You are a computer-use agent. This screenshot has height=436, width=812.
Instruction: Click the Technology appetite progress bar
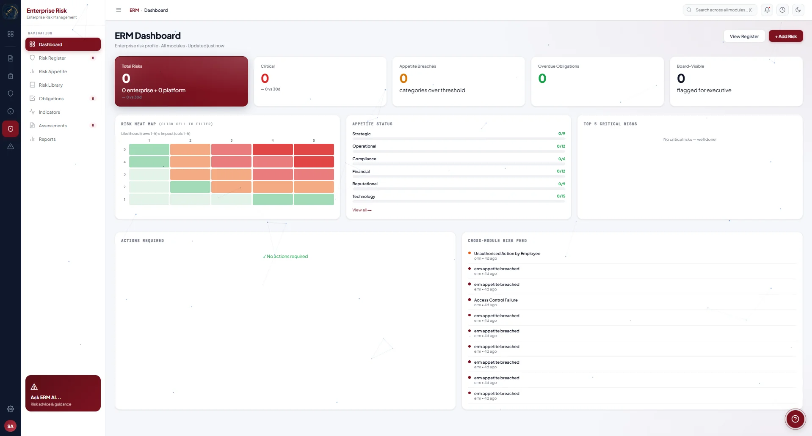458,201
